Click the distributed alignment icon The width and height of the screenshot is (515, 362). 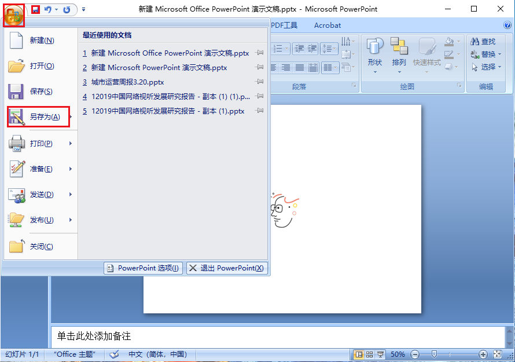click(x=313, y=68)
